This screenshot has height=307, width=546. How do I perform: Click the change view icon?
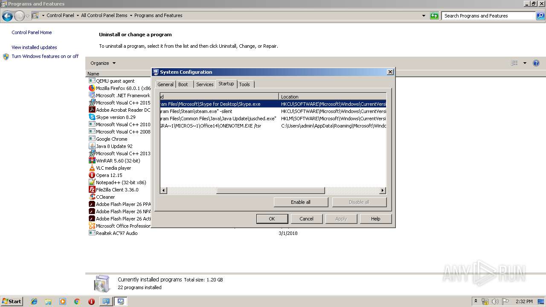pos(514,63)
